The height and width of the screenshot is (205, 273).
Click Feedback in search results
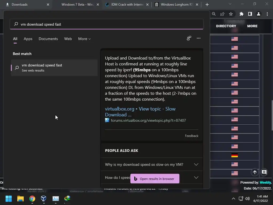coord(191,136)
